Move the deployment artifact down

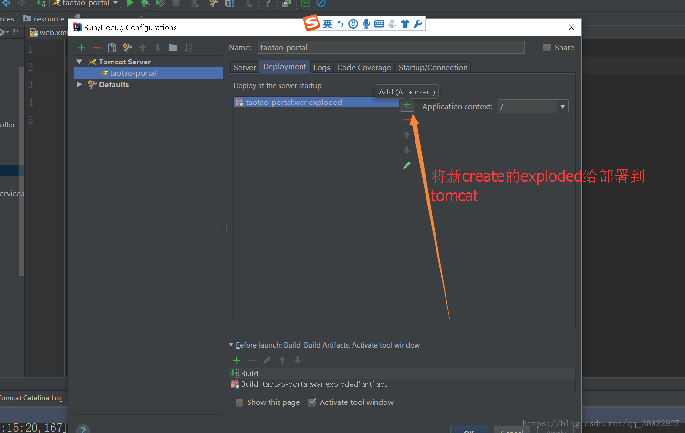407,150
